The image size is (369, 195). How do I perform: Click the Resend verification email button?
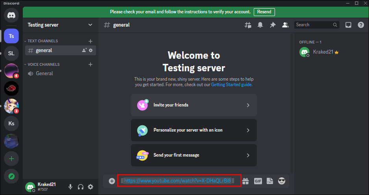point(264,12)
